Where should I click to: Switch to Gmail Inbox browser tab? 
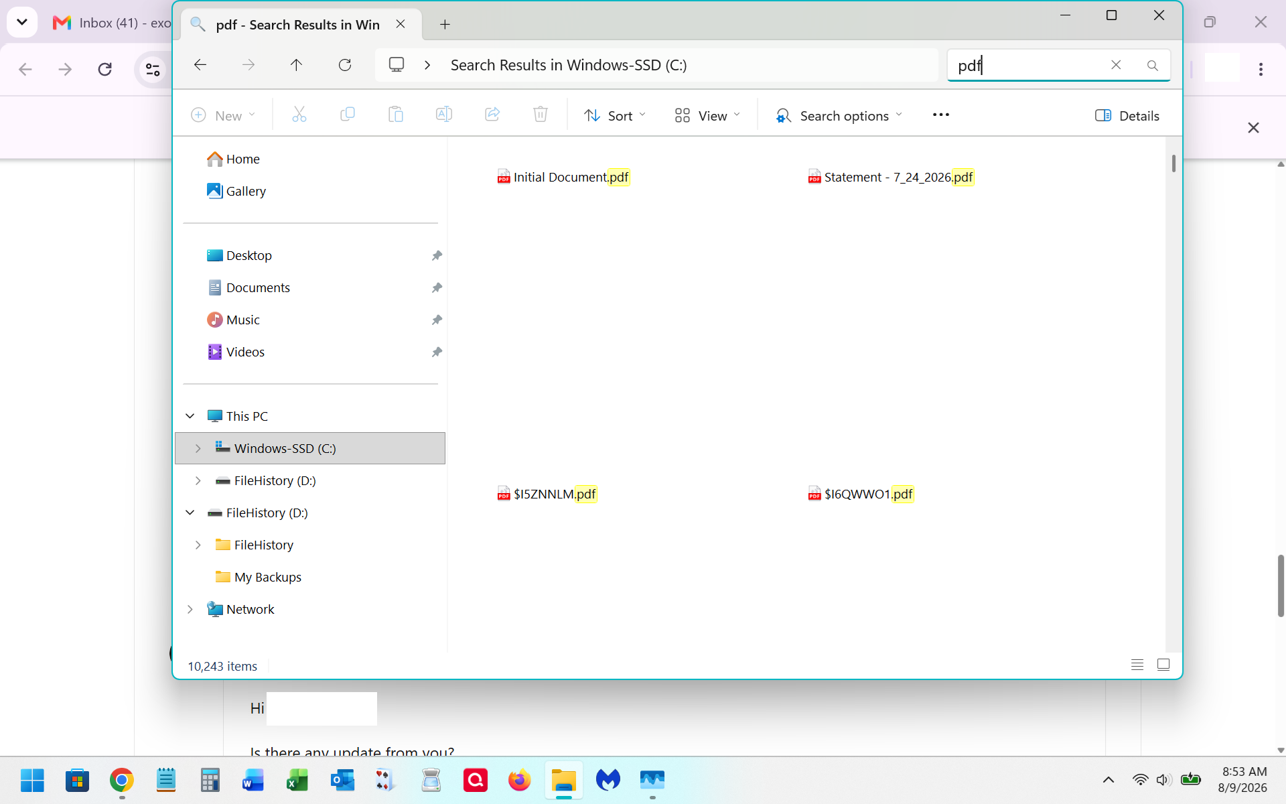coord(111,23)
